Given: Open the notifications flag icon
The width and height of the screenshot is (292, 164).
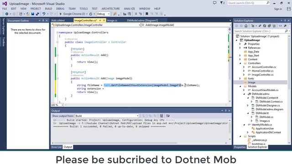Looking at the screenshot, I should 222,3.
